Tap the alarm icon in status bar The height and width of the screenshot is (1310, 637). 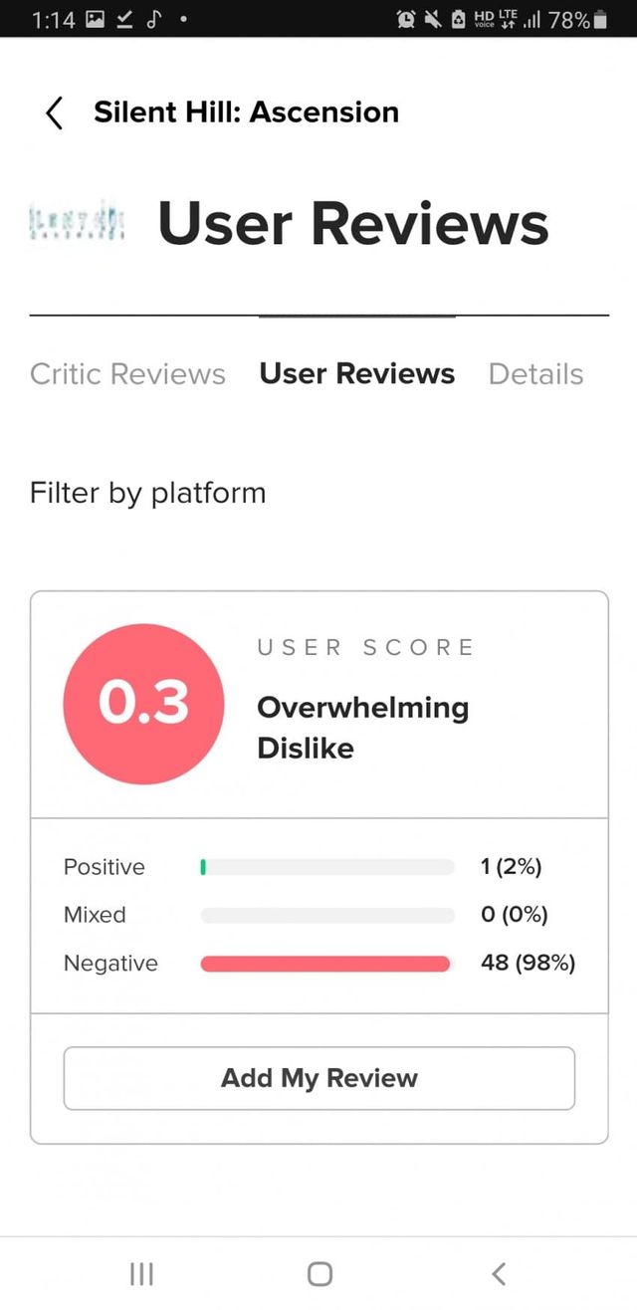coord(406,19)
